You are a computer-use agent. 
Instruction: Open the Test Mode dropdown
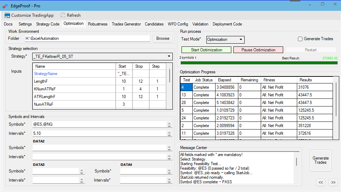[241, 39]
